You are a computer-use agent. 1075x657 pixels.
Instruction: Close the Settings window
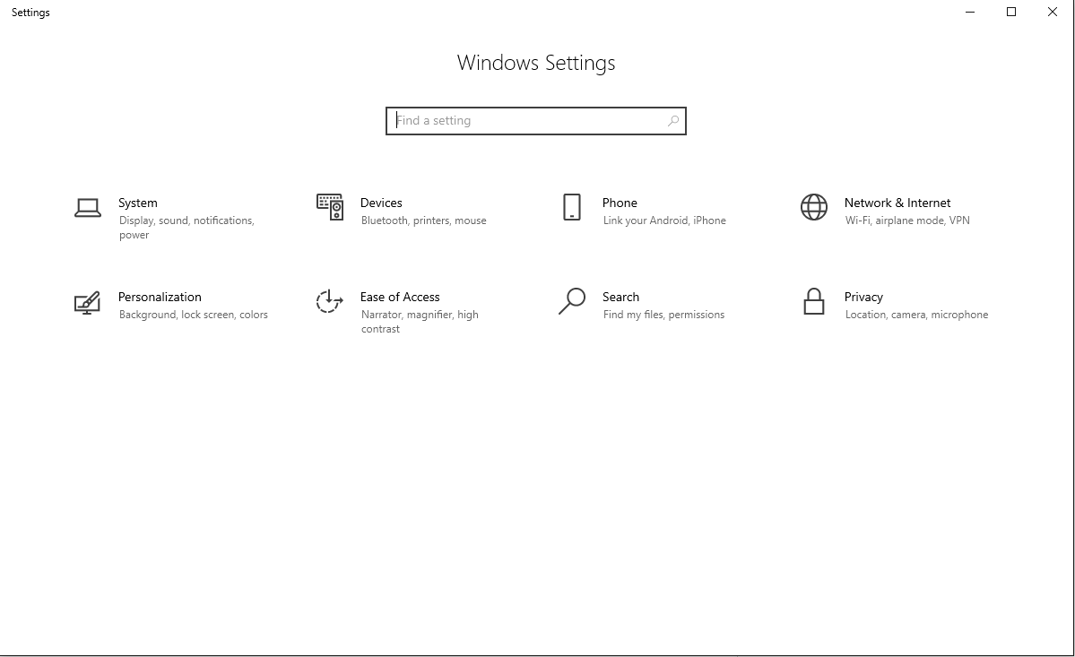click(x=1053, y=13)
